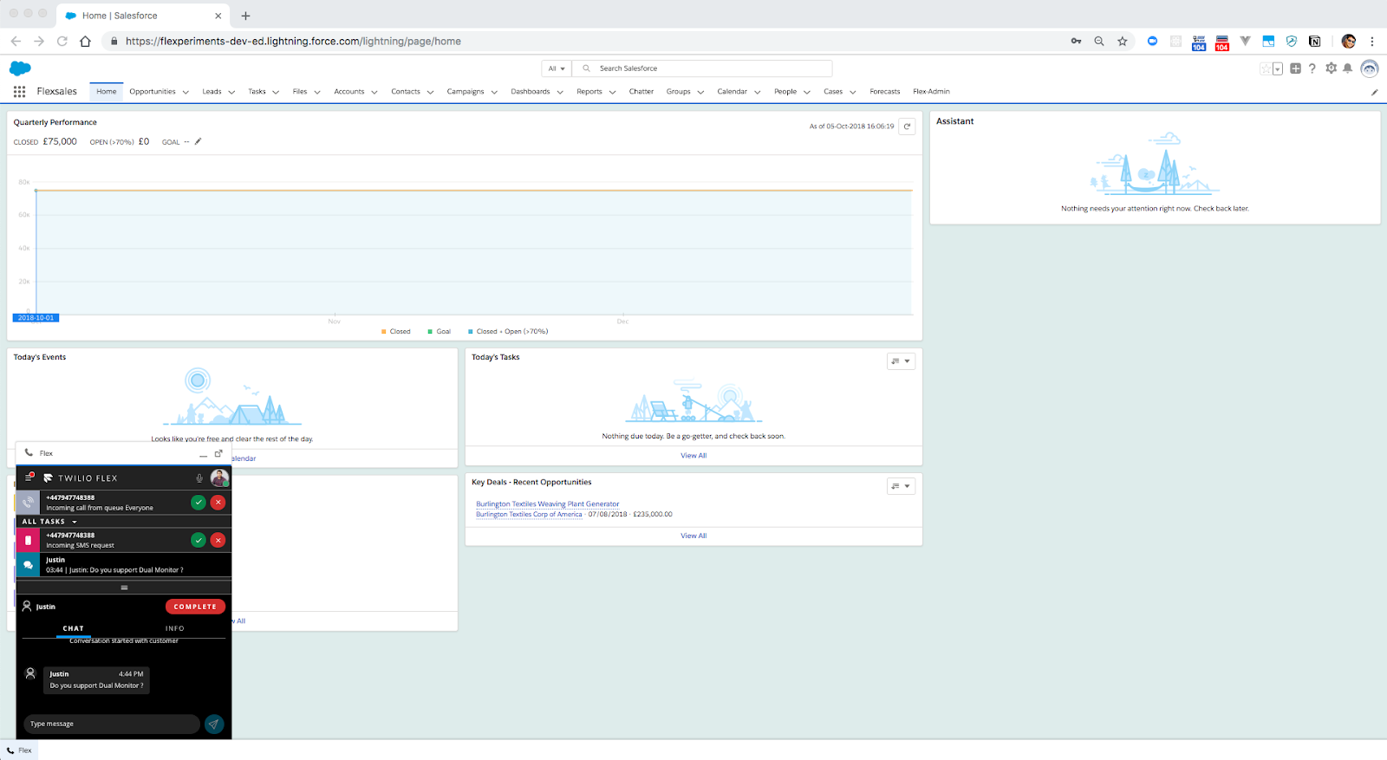1387x760 pixels.
Task: Click the browser address bar URL
Action: [x=293, y=41]
